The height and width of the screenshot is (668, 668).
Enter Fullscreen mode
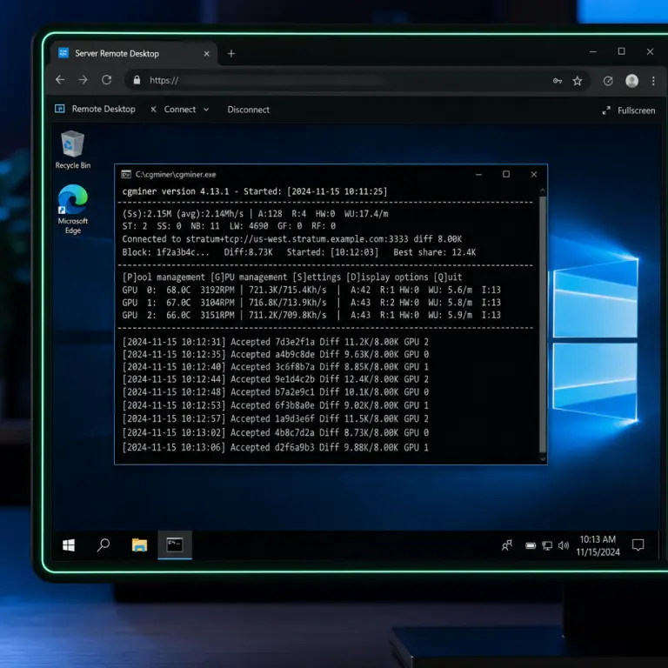tap(629, 110)
